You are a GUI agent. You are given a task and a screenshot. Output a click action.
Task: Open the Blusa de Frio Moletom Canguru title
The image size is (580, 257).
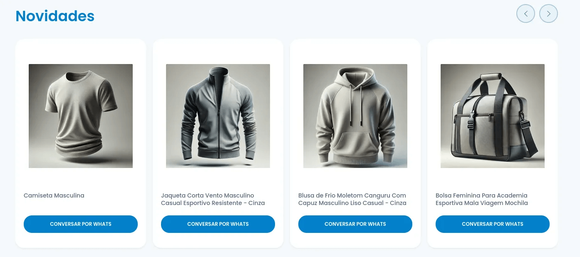[x=352, y=199]
